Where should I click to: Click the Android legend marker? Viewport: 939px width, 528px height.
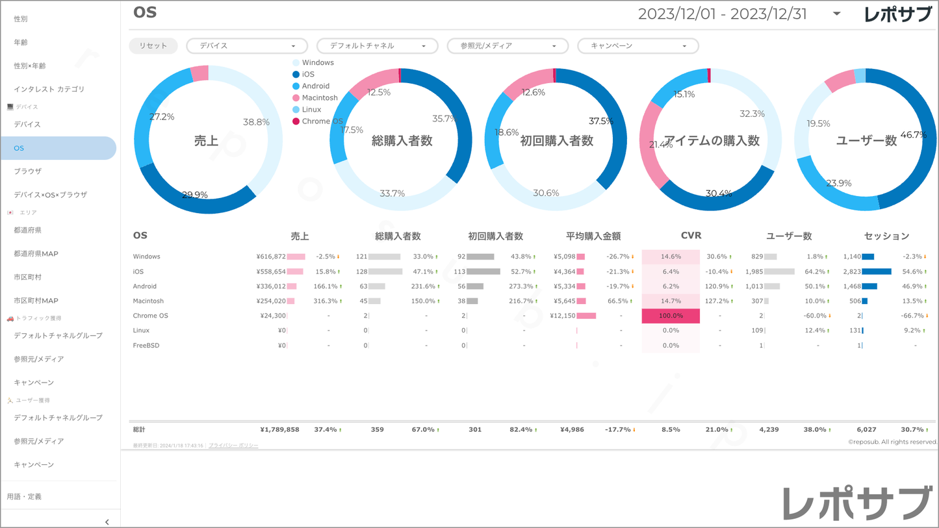point(296,86)
